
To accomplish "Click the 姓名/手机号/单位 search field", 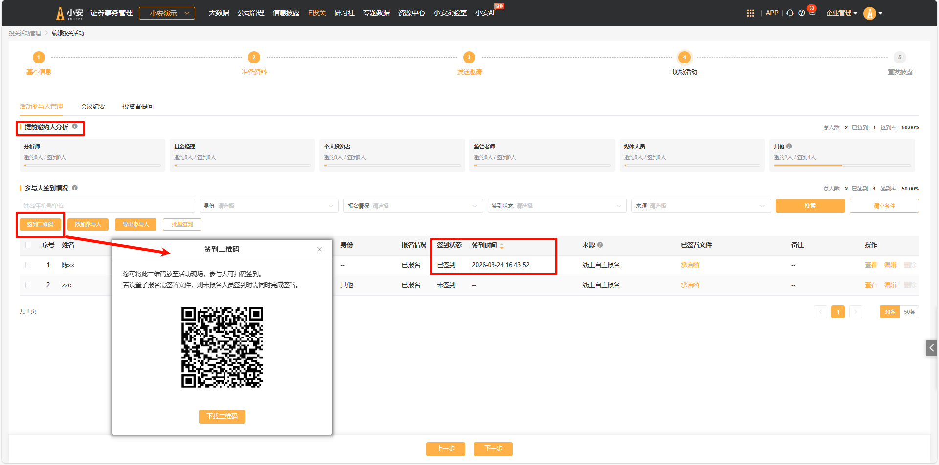I will (107, 206).
